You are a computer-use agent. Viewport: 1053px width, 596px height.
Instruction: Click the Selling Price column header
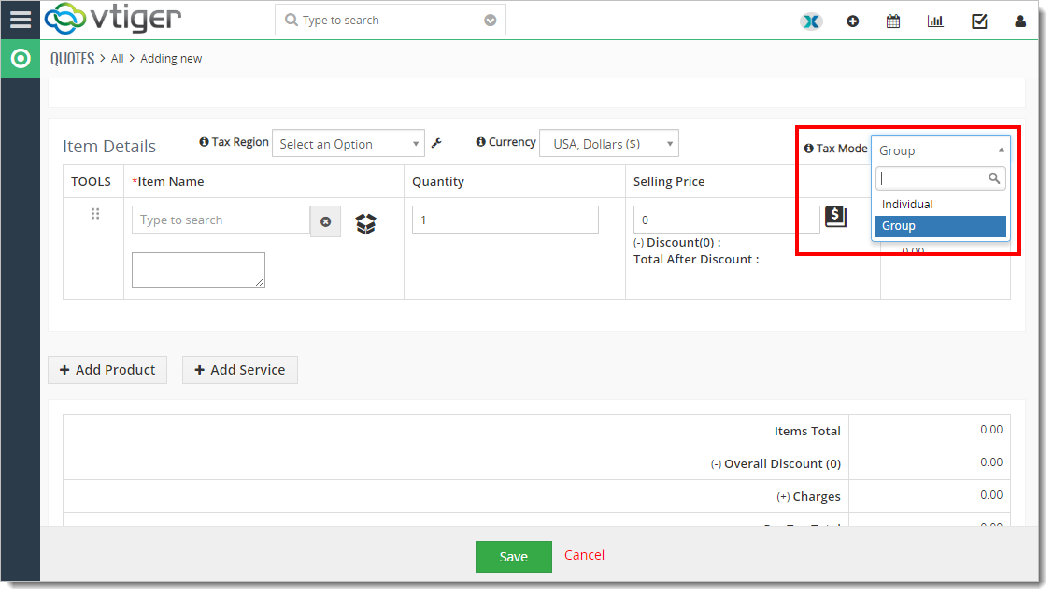tap(669, 182)
